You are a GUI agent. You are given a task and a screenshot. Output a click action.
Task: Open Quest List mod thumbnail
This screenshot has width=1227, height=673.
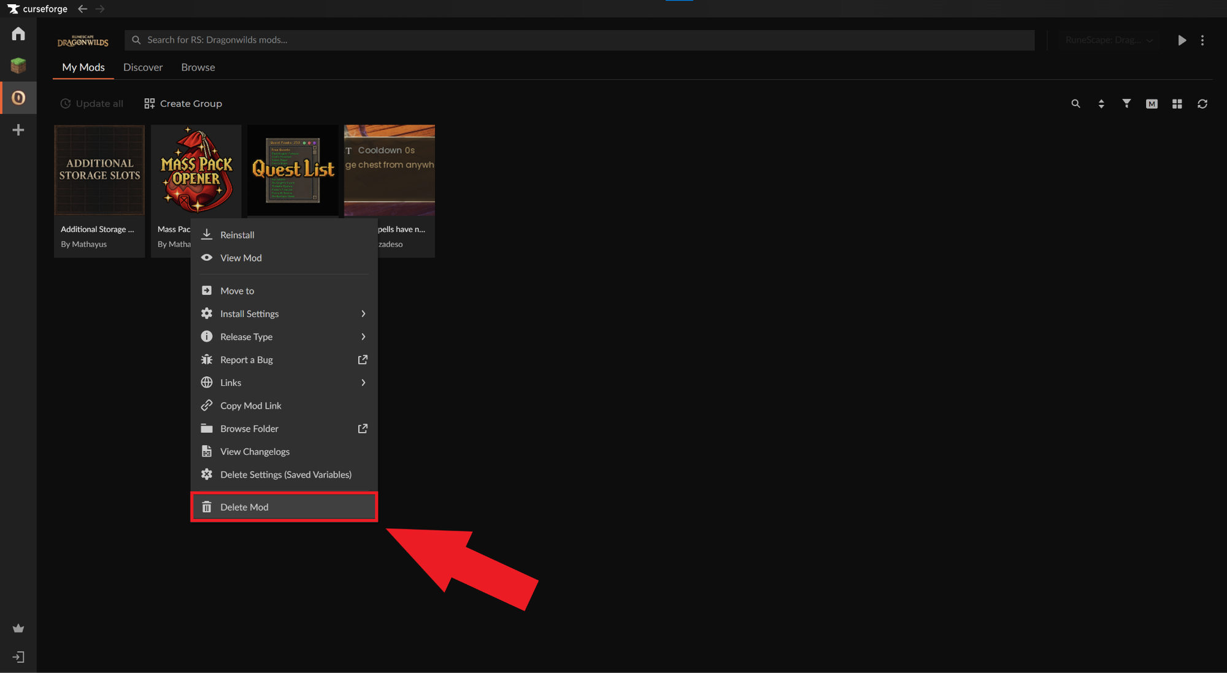click(293, 171)
